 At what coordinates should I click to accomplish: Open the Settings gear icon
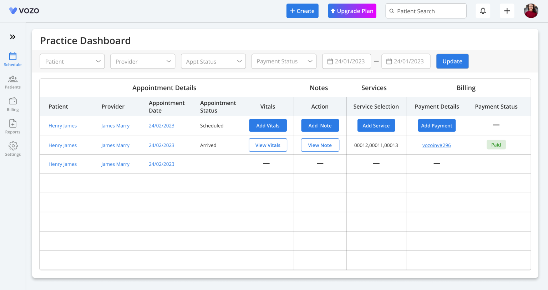pos(13,146)
